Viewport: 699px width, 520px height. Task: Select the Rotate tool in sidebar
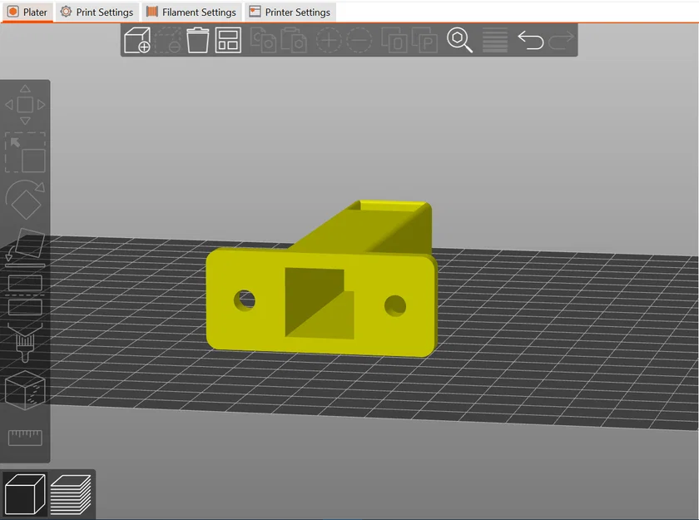25,200
